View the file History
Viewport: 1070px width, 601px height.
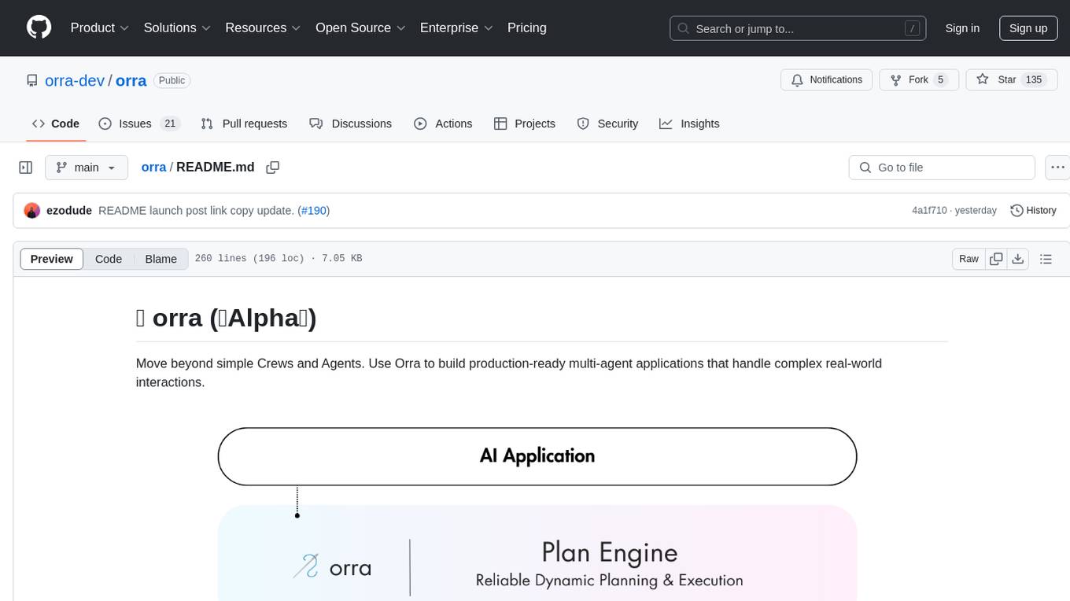point(1033,211)
